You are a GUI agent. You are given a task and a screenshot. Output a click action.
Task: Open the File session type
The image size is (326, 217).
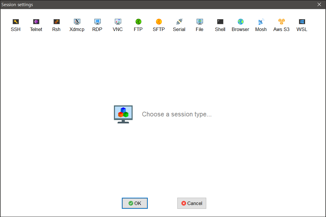click(x=200, y=25)
